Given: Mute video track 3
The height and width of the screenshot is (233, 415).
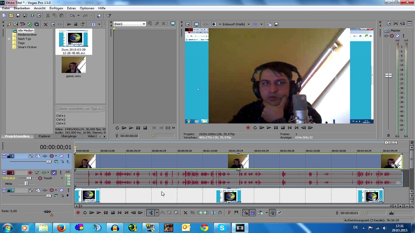Looking at the screenshot, I should click(61, 191).
